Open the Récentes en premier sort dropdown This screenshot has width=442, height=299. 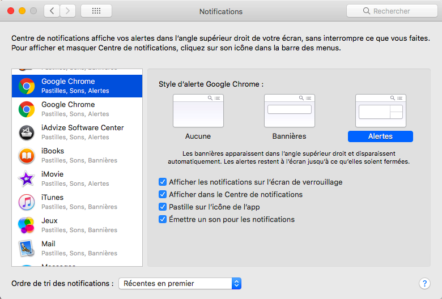tap(180, 283)
